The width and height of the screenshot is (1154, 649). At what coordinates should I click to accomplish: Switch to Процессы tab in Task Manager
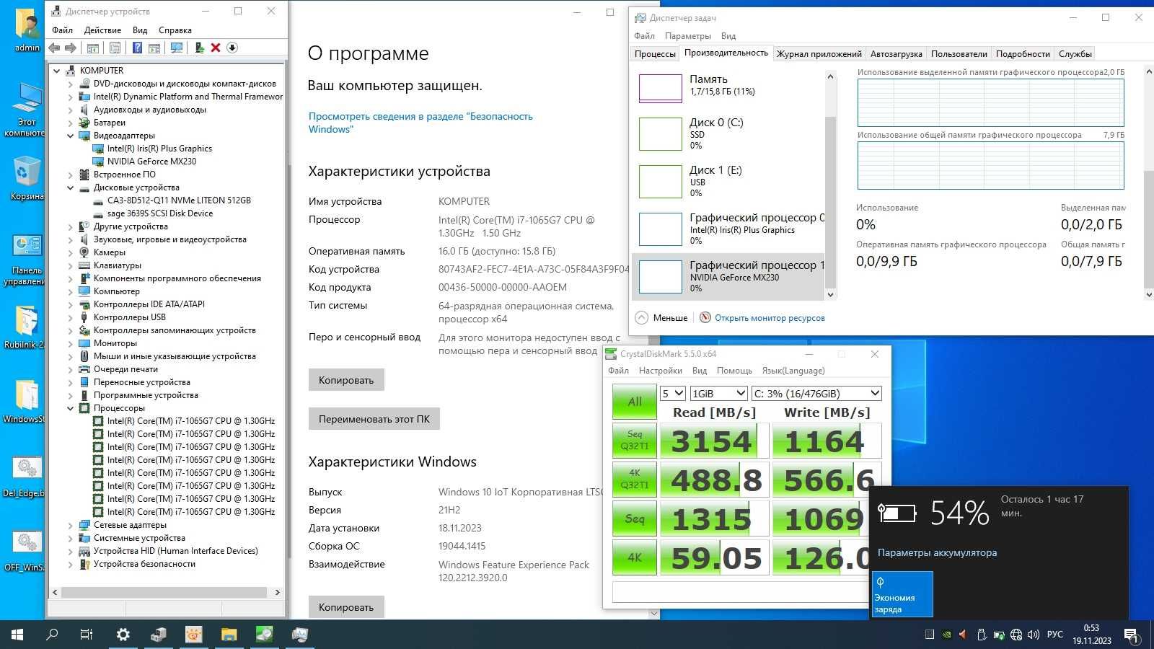pos(655,54)
